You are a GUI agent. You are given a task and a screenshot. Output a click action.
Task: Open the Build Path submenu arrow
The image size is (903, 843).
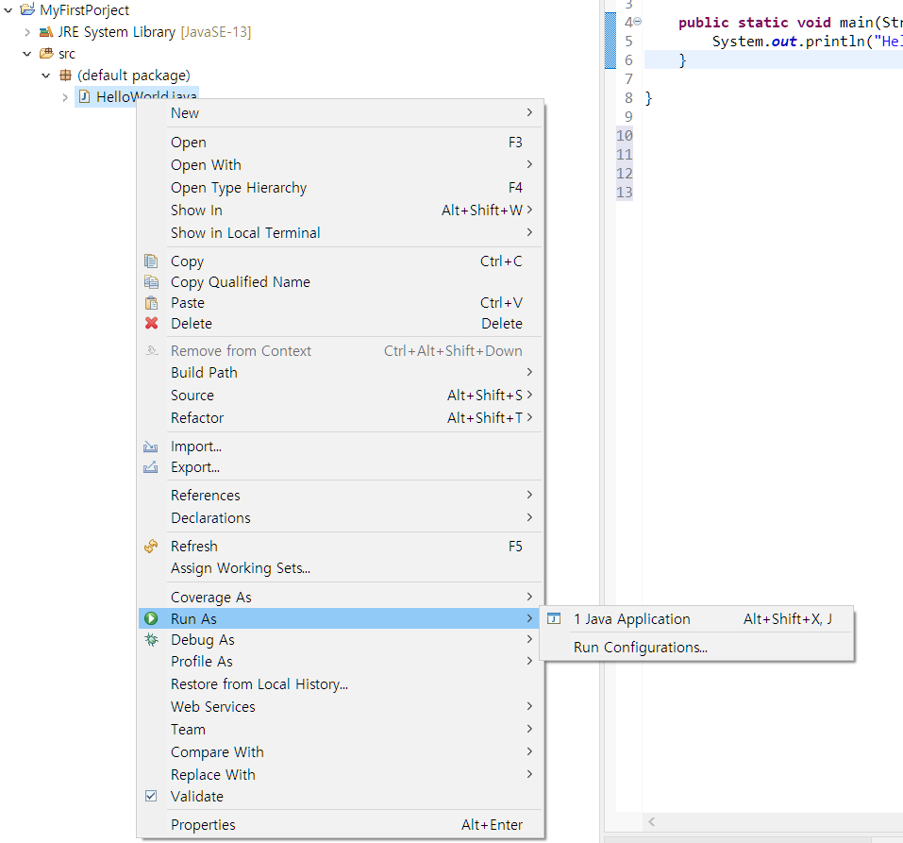click(x=529, y=372)
